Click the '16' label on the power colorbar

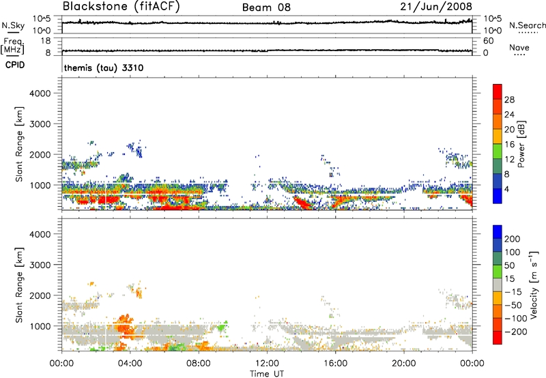[x=509, y=145]
